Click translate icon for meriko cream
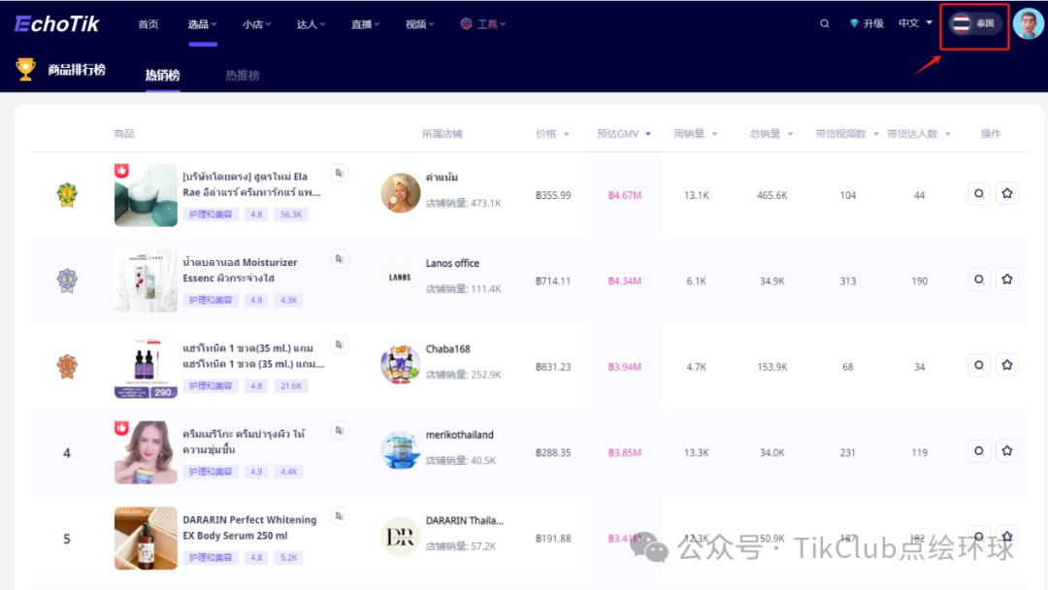 [340, 430]
